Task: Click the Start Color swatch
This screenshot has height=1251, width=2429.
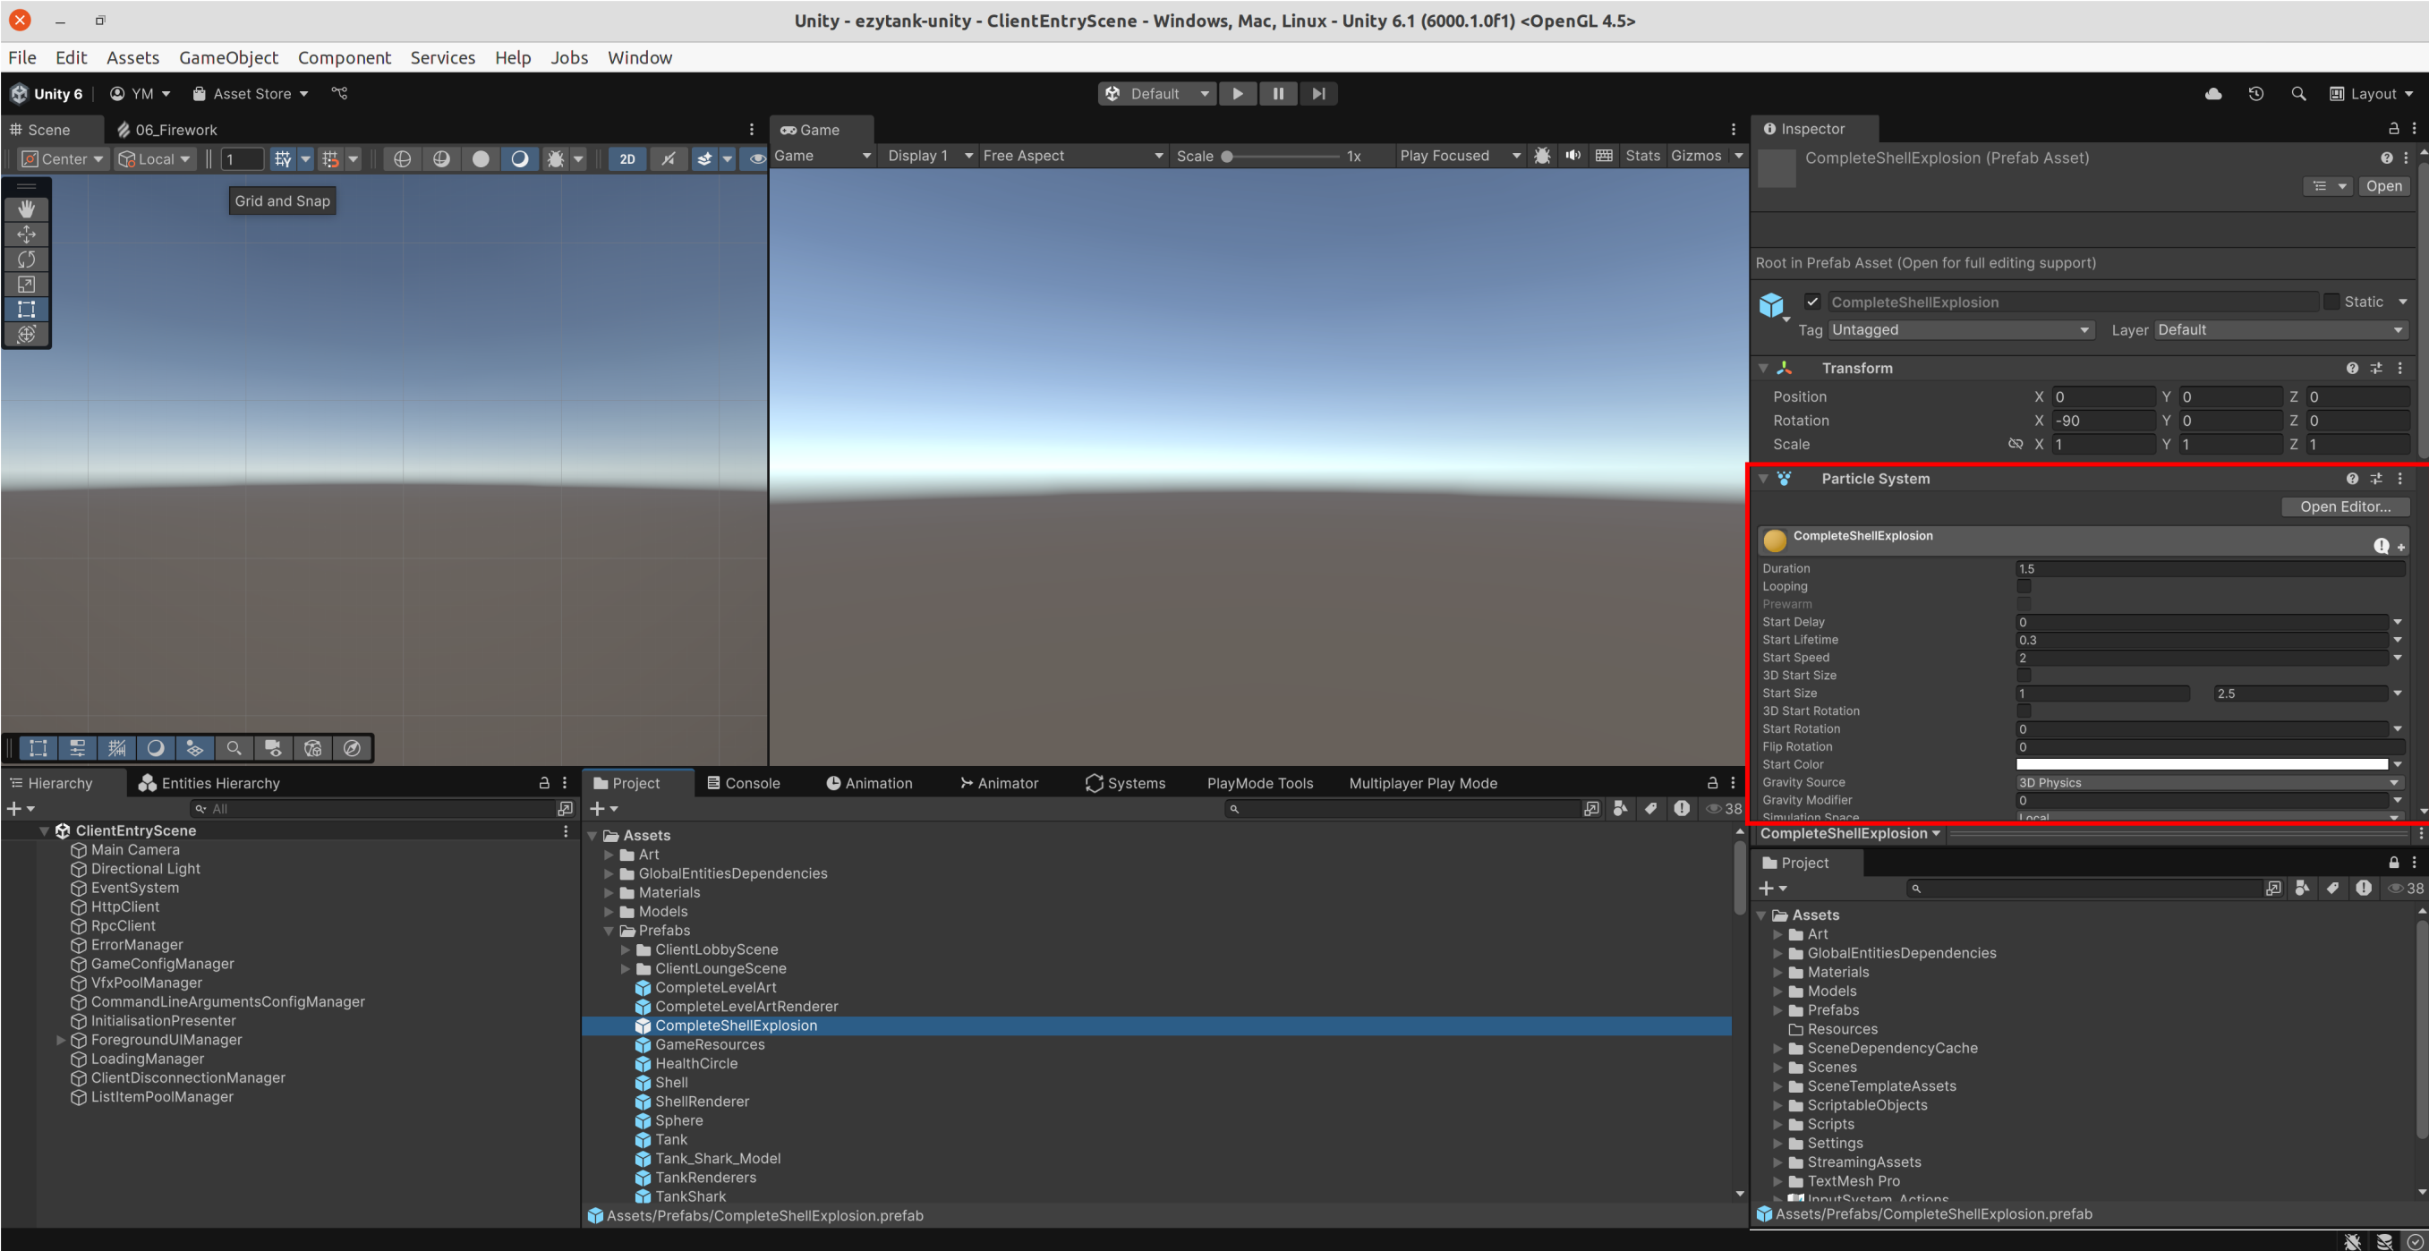Action: [x=2206, y=763]
